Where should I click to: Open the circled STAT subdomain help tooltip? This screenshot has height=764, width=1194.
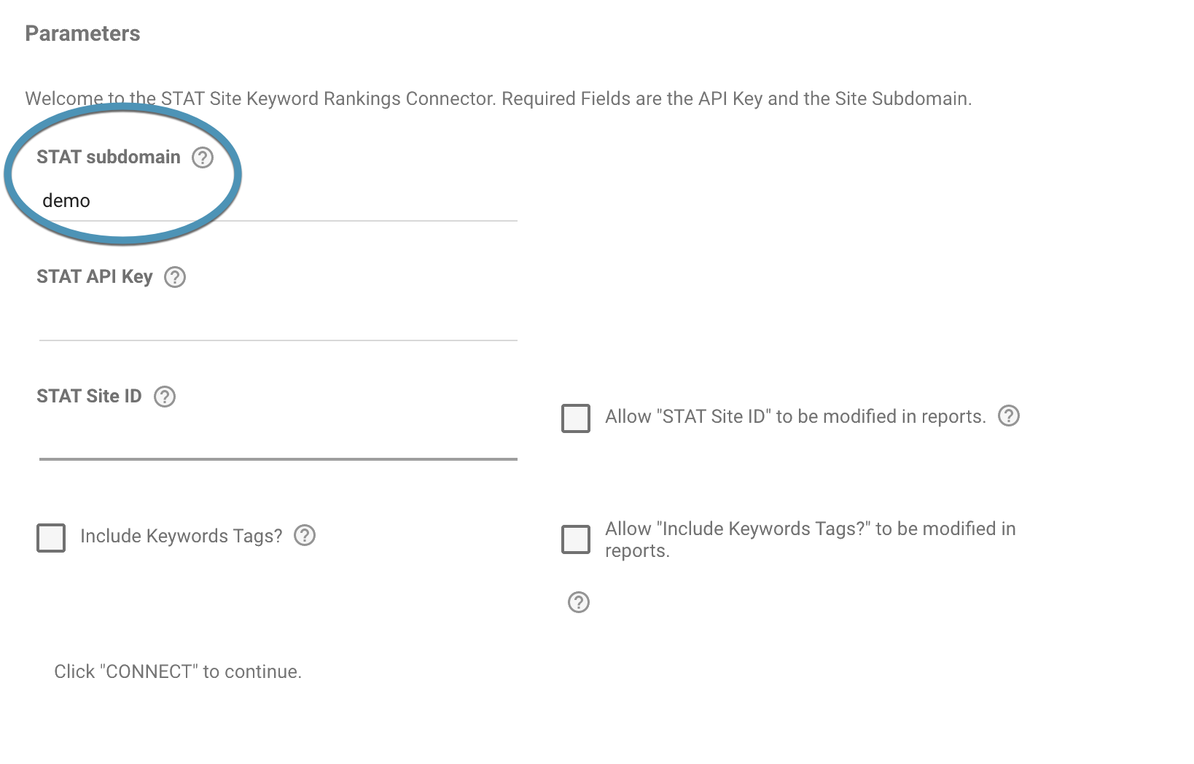tap(203, 157)
